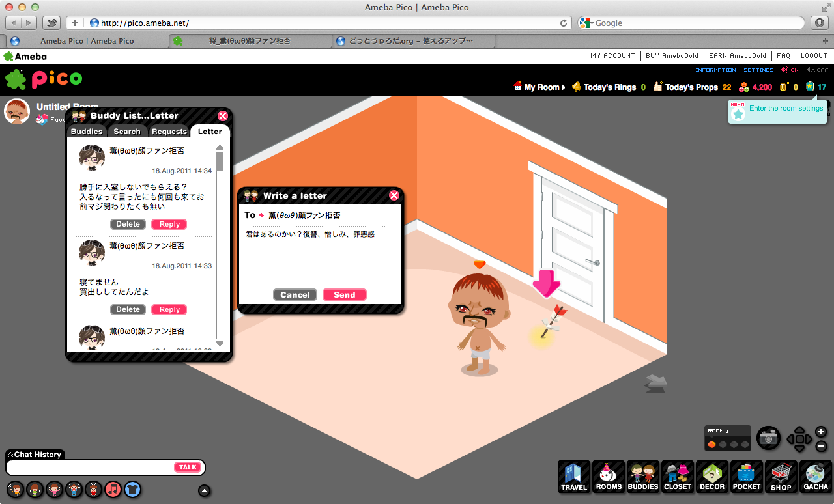Delete the 14:34 letter
The image size is (834, 504).
pyautogui.click(x=128, y=224)
